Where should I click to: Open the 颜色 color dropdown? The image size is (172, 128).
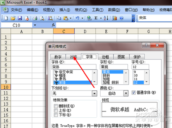[x=126, y=93]
